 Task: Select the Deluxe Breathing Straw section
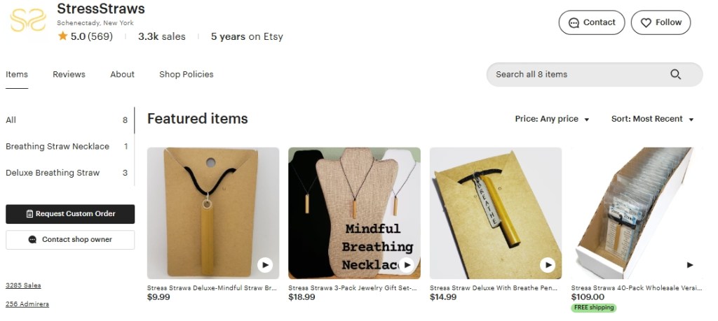[x=53, y=173]
